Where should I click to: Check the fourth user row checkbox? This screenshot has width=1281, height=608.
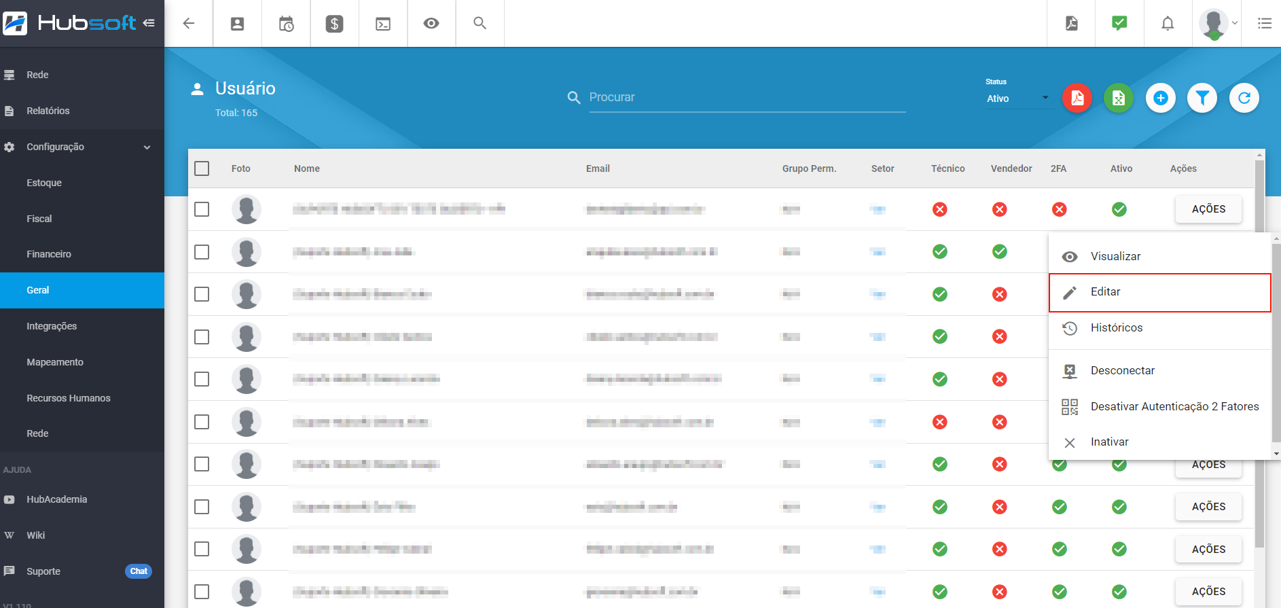(202, 337)
